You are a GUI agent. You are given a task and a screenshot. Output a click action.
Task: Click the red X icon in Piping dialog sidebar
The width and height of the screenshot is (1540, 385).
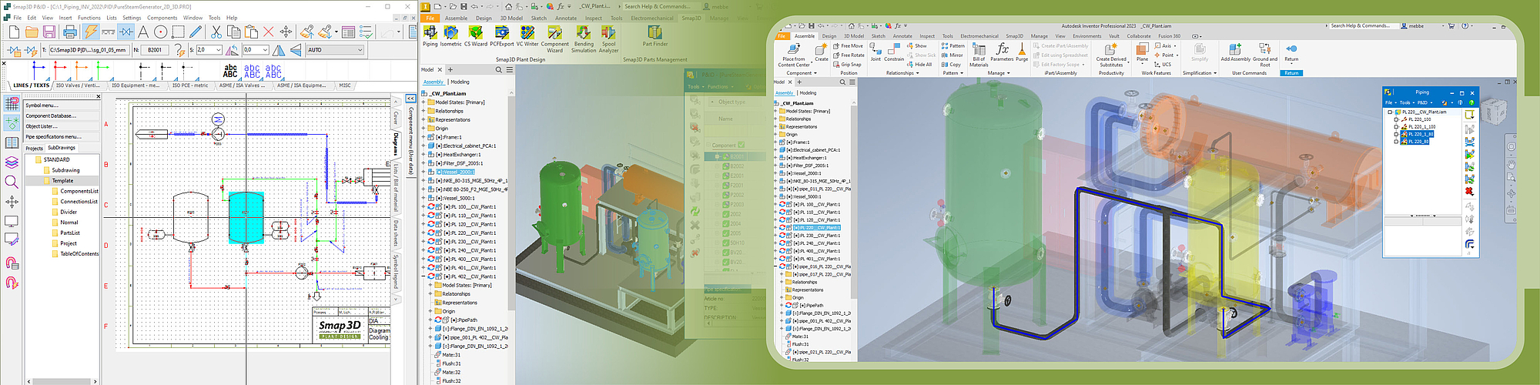(1469, 191)
